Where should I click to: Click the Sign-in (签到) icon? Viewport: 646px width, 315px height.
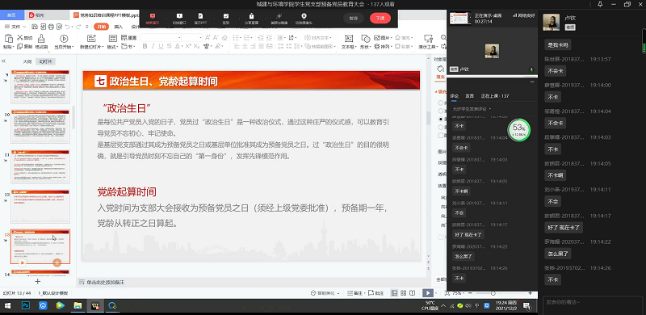coord(226,16)
